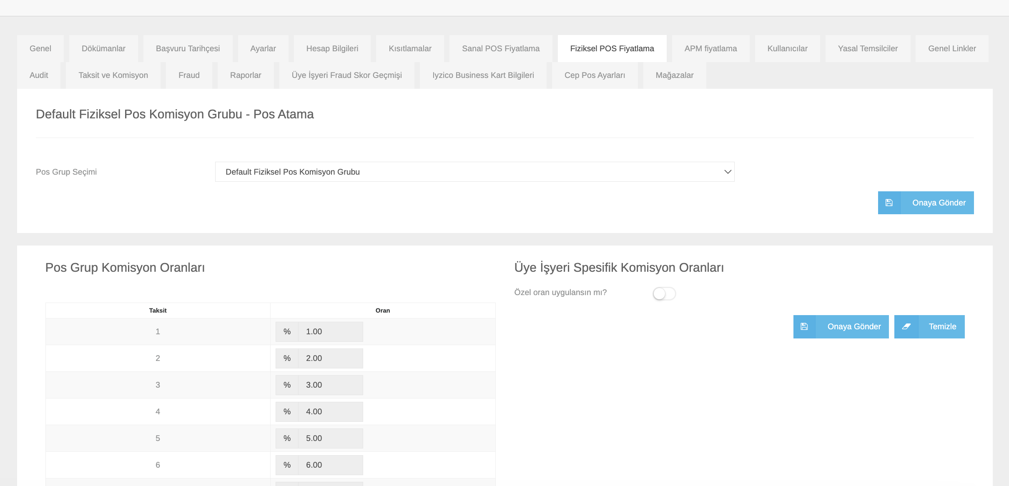
Task: Open the Fraud tab
Action: (x=189, y=75)
